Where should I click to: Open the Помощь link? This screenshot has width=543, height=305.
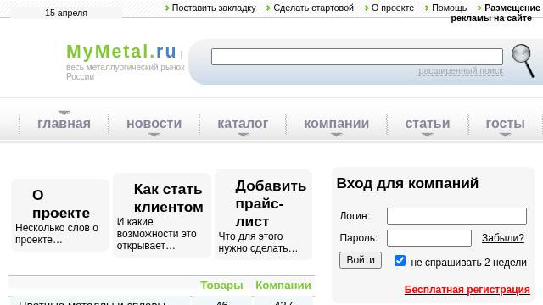pyautogui.click(x=449, y=8)
